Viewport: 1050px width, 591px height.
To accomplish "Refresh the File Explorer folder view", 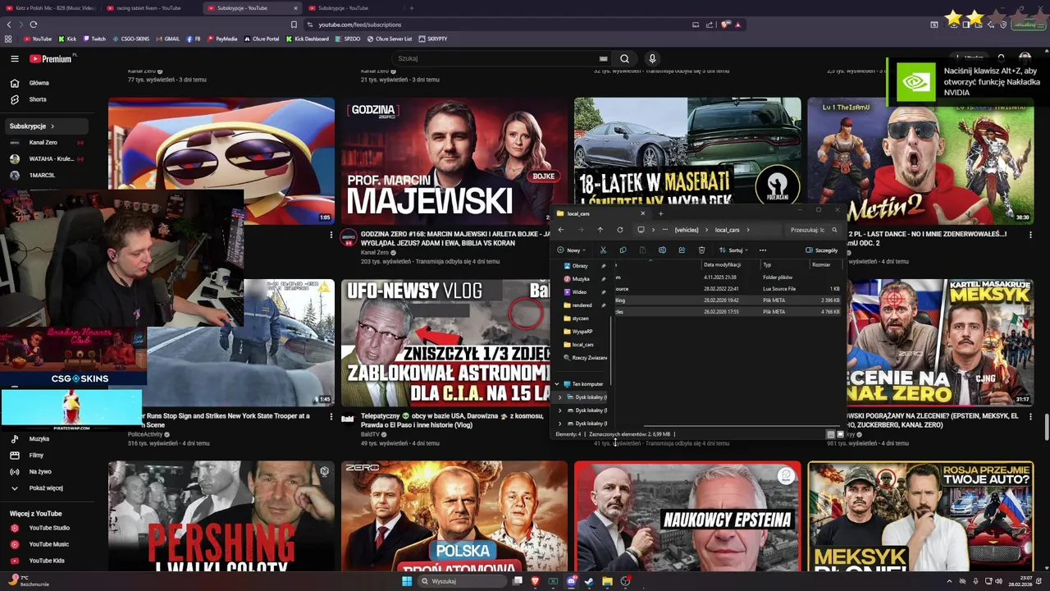I will pos(619,230).
